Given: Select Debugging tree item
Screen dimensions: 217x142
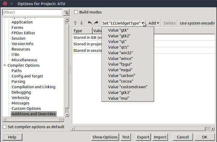Looking at the screenshot, I should tap(21, 92).
